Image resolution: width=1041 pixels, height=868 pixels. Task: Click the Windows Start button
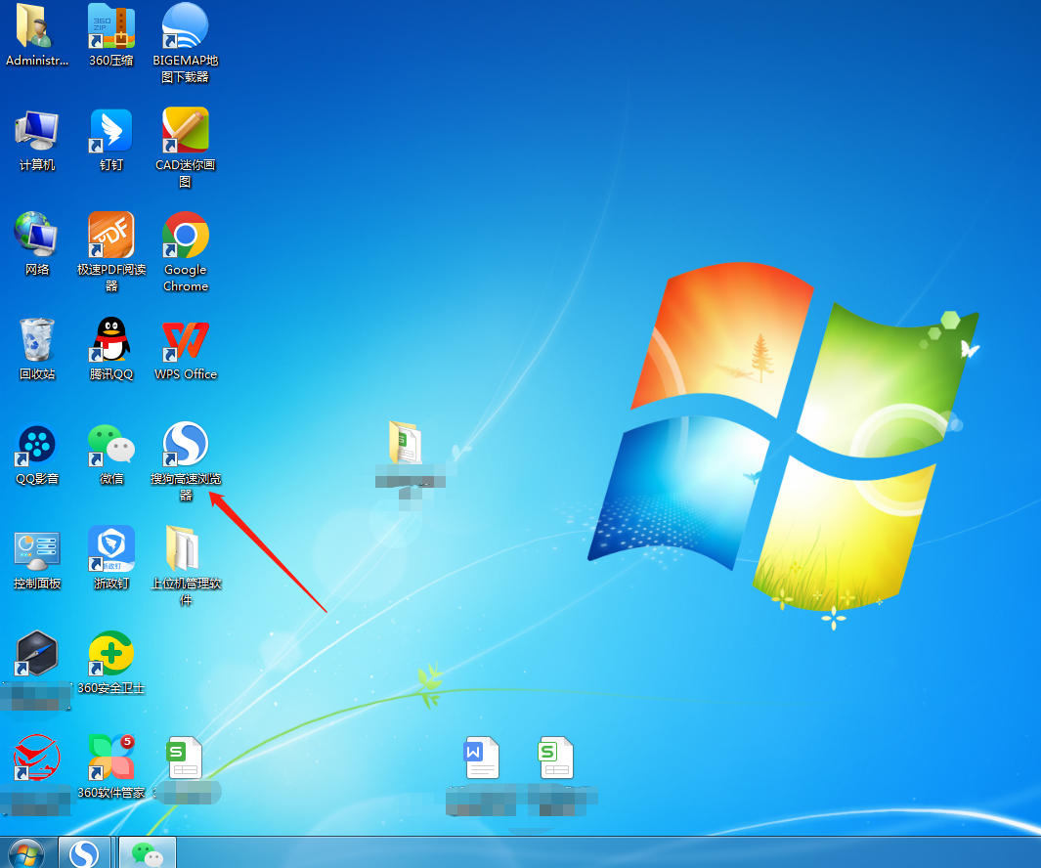pos(25,853)
